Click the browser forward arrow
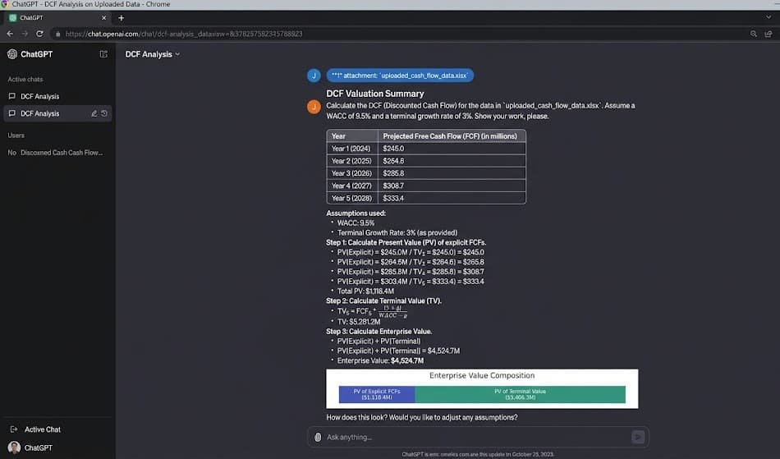Screen dimensions: 780x459 coord(25,34)
